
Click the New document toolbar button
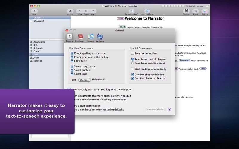34,11
